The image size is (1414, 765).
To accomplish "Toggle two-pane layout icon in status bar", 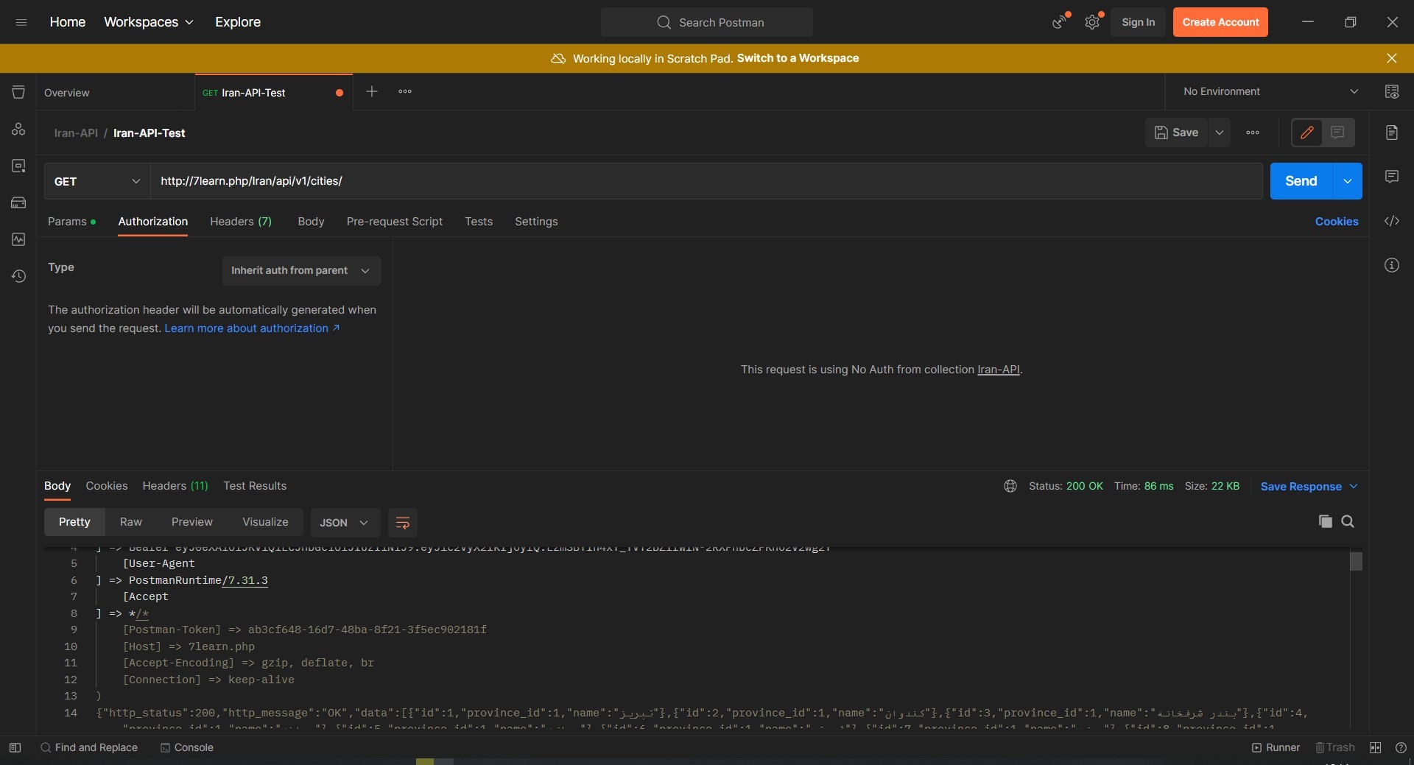I will click(x=1375, y=747).
